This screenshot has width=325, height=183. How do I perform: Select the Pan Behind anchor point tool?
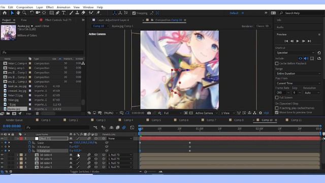point(44,13)
